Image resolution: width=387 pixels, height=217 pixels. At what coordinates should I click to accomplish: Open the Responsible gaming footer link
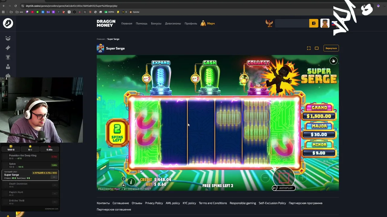coord(243,203)
